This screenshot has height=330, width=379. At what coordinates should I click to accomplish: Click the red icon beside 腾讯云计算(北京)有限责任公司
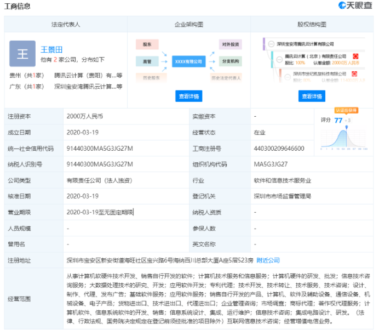(x=355, y=56)
